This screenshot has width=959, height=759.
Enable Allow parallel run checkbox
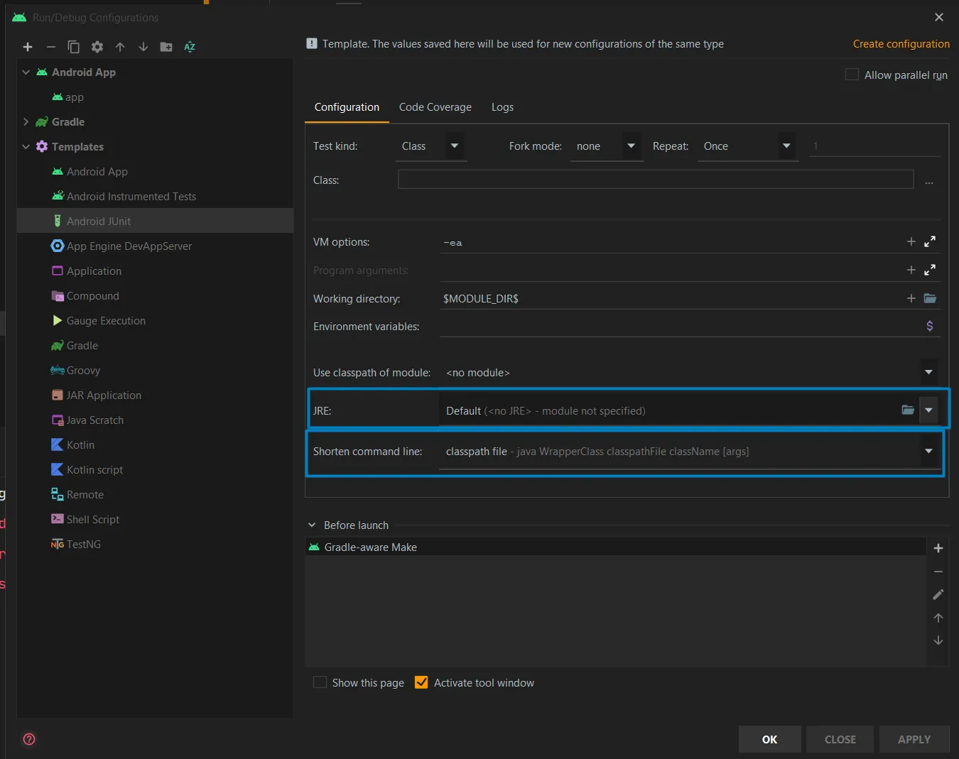[852, 75]
